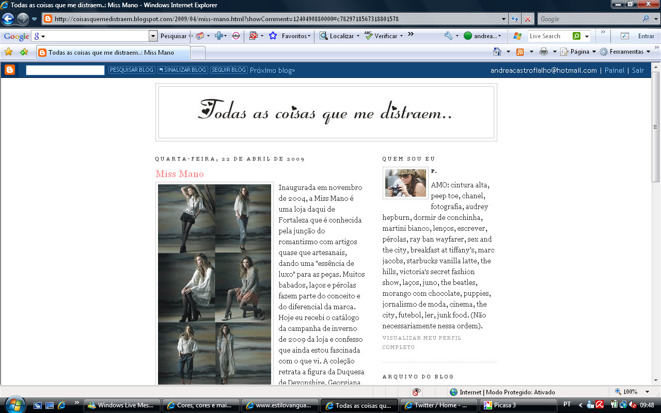Stop page loading with the red X
Screen dimensions: 661x413
pos(528,19)
